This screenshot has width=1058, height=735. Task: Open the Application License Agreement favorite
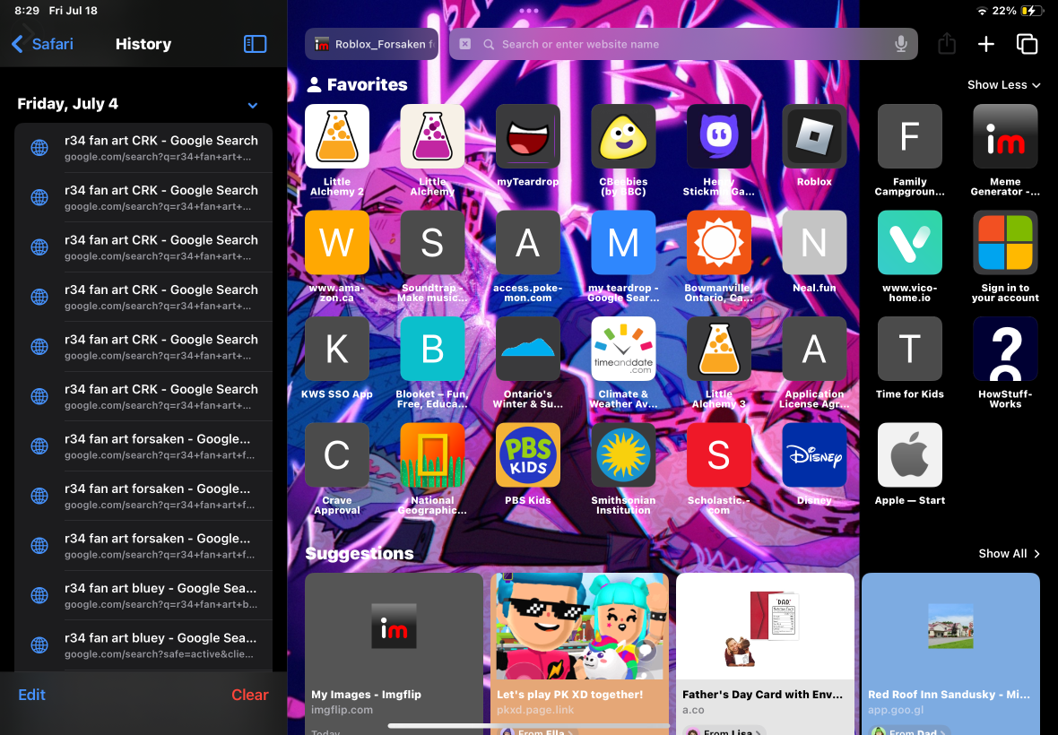pyautogui.click(x=814, y=349)
